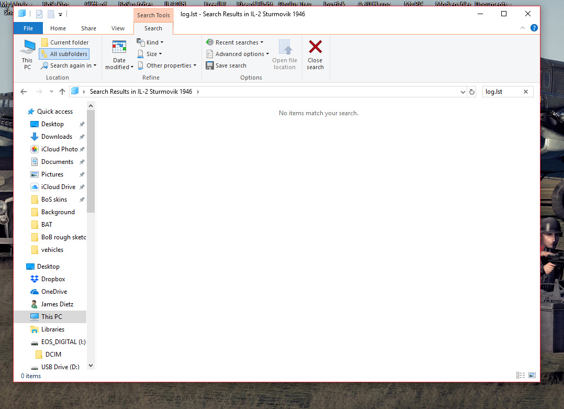The width and height of the screenshot is (564, 409).
Task: Open USB Drive (D:) in sidebar
Action: [60, 367]
